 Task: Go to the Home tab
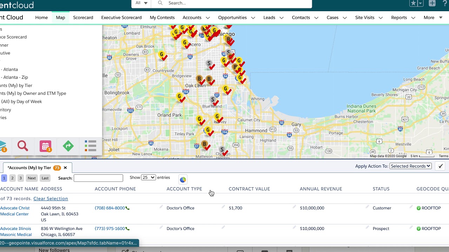[41, 17]
